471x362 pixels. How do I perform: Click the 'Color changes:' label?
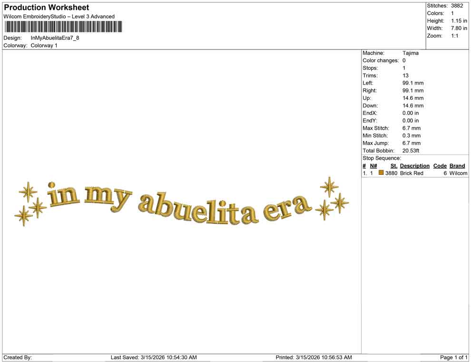(381, 60)
